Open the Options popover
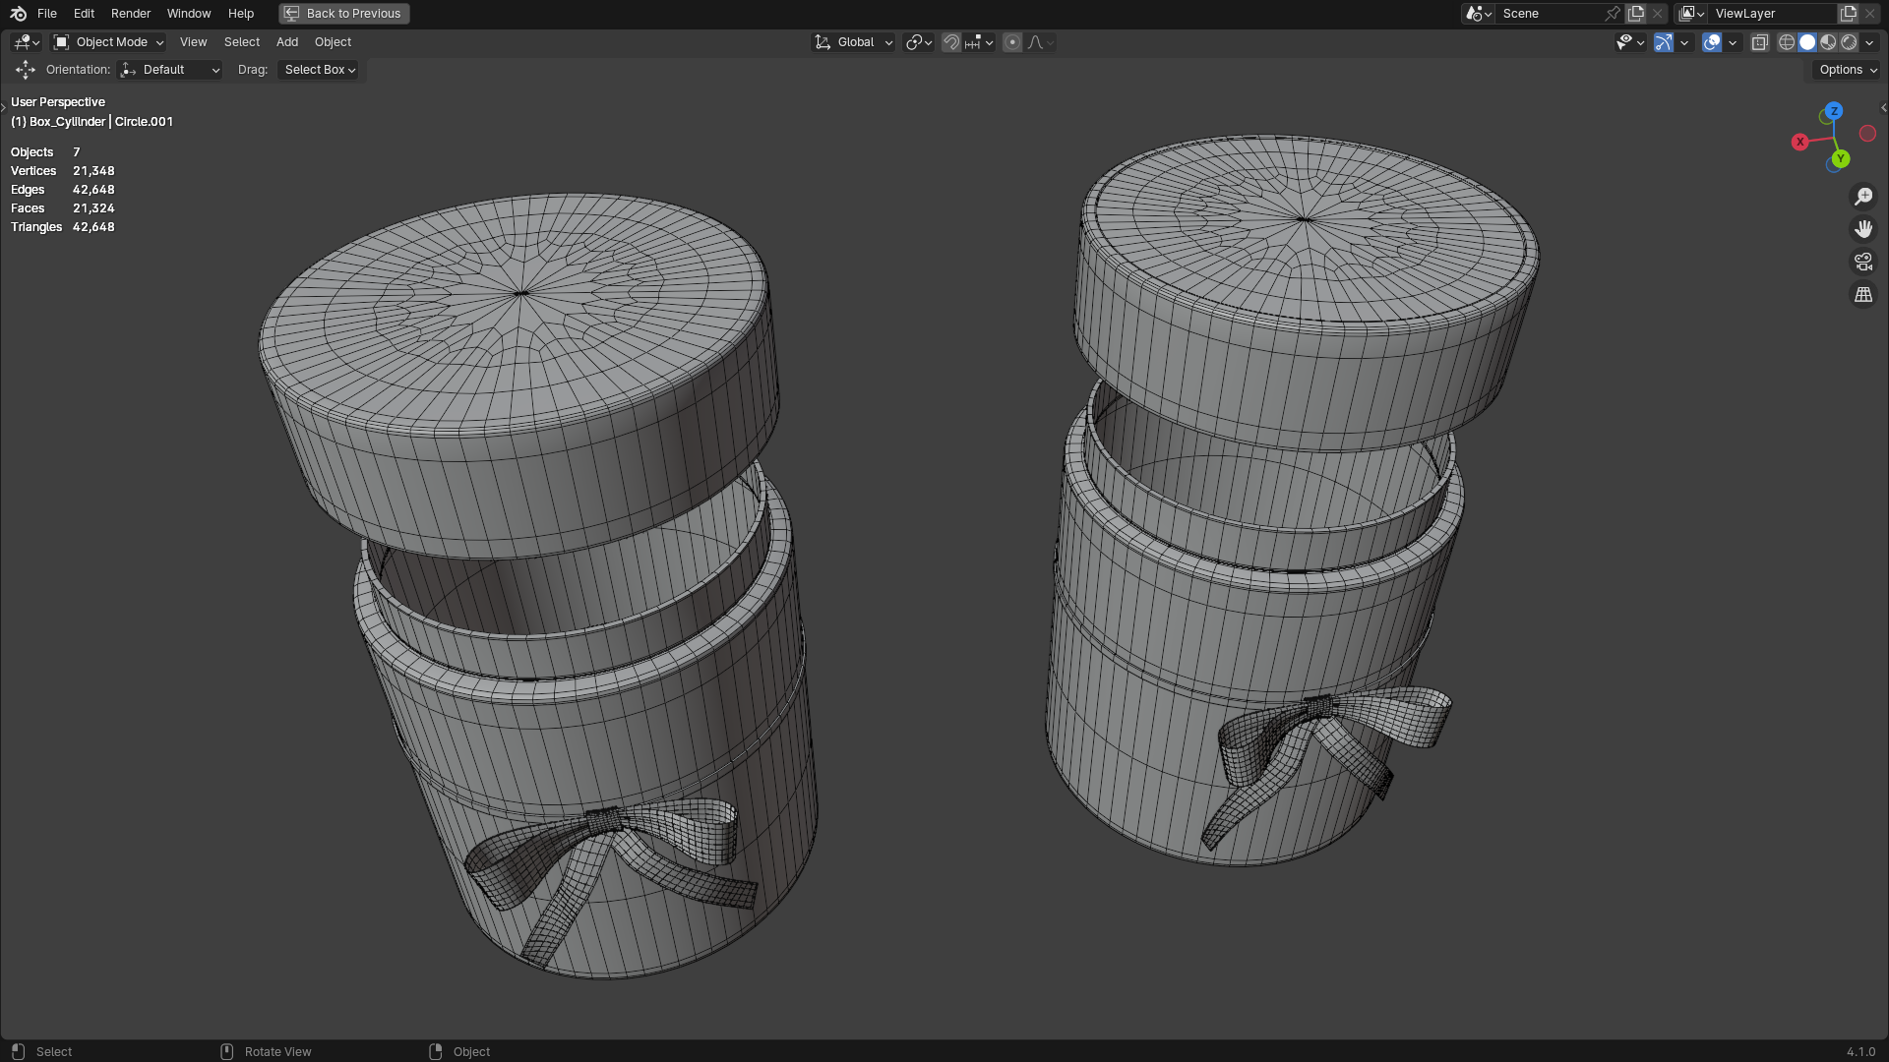 [x=1847, y=70]
